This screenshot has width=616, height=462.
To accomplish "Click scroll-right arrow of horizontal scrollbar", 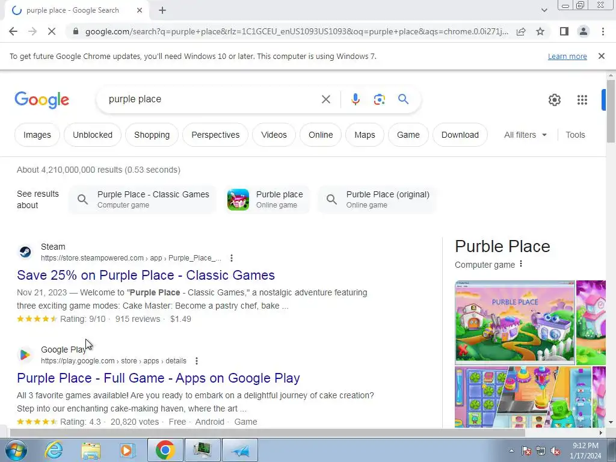I will pyautogui.click(x=601, y=433).
